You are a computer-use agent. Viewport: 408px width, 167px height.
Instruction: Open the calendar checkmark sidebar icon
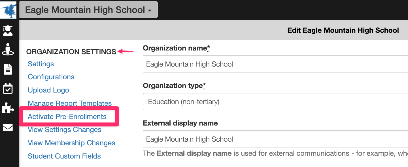(x=8, y=88)
